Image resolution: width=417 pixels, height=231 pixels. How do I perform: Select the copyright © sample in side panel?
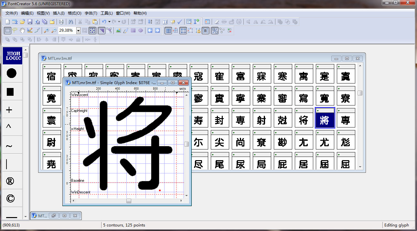(x=10, y=198)
